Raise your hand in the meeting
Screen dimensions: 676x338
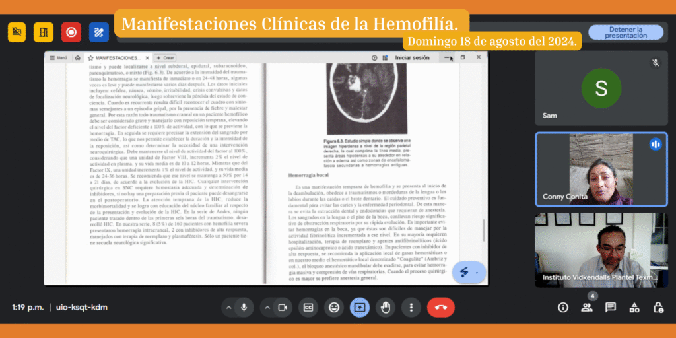(385, 307)
